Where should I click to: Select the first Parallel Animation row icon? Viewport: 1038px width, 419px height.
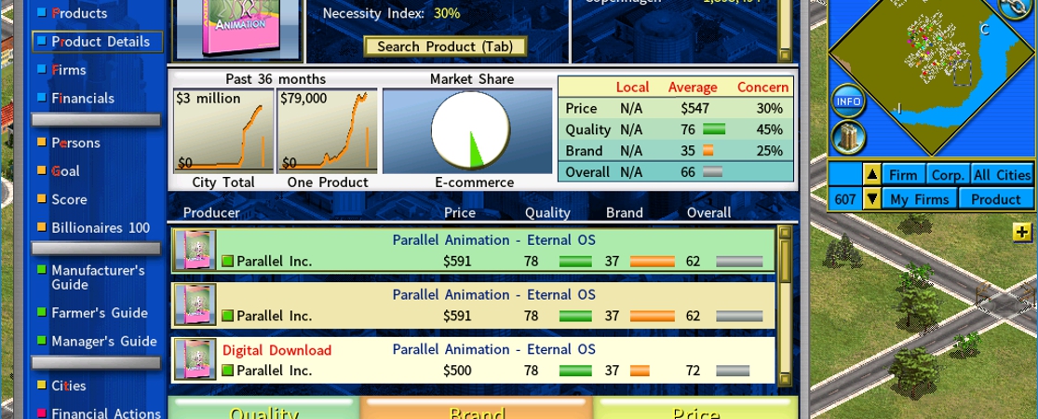pyautogui.click(x=195, y=250)
